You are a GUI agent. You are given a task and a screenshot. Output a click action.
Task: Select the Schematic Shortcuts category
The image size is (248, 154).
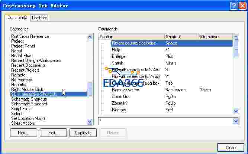point(29,99)
